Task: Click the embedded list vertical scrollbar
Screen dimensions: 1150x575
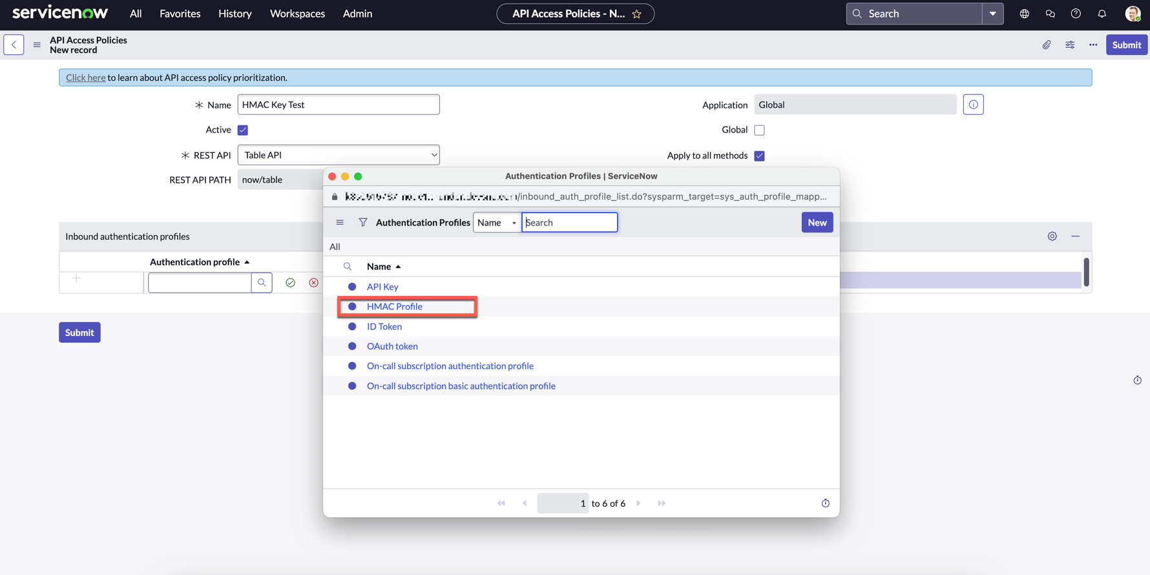Action: point(1086,272)
